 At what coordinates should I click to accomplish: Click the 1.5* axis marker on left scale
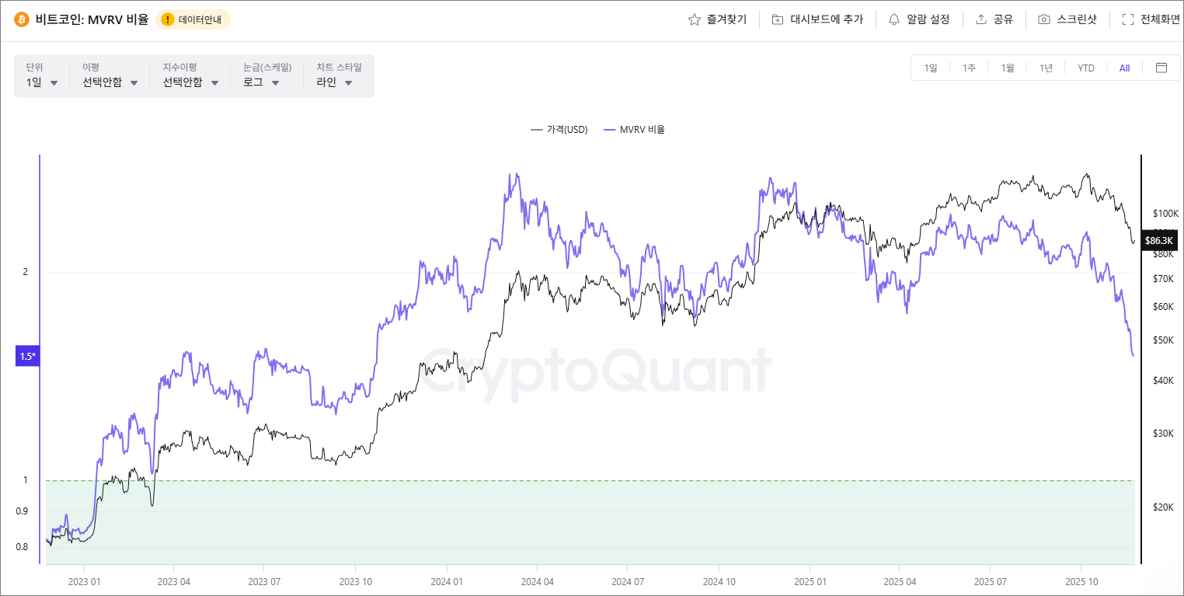tap(26, 356)
